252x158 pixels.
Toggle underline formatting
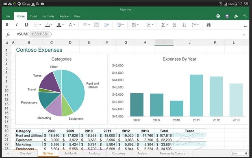click(26, 25)
